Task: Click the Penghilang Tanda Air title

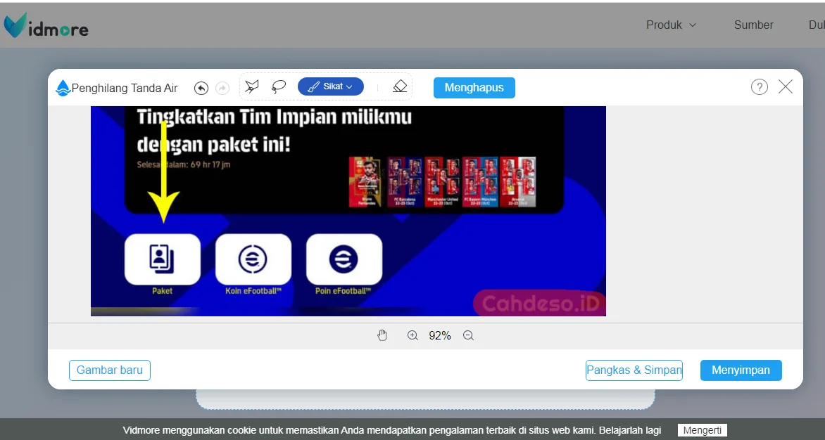Action: tap(125, 88)
